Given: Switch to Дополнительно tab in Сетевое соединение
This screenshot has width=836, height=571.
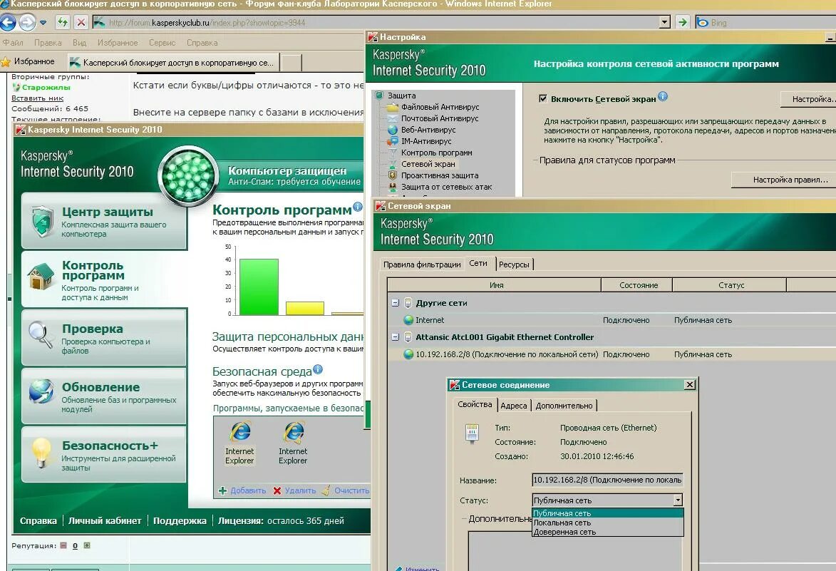Looking at the screenshot, I should point(564,406).
